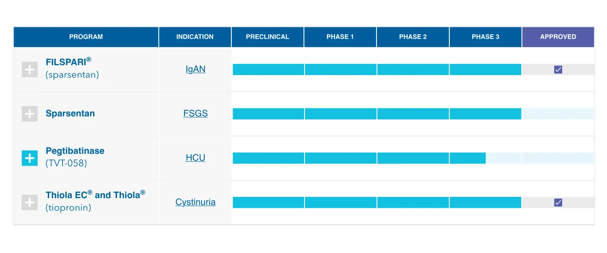This screenshot has width=607, height=253.
Task: Click the Phase 1 column header
Action: 340,37
